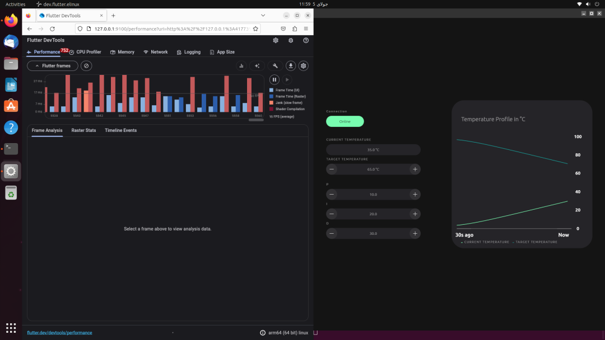
Task: Show Applications grid in dock
Action: [x=11, y=328]
